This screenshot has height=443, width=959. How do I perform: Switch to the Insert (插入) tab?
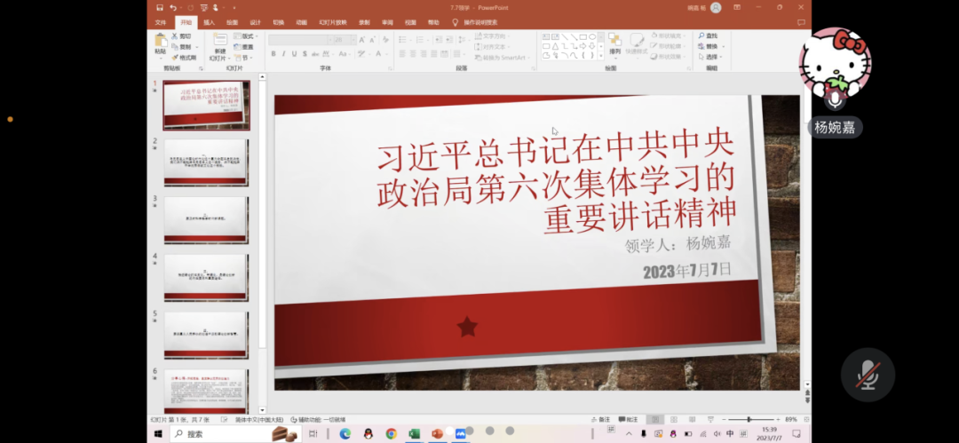coord(210,23)
